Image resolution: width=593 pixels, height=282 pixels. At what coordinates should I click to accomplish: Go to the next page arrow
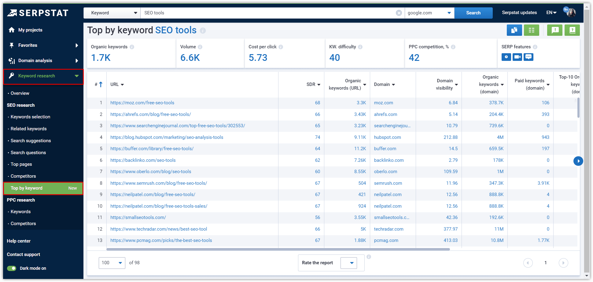click(x=563, y=263)
